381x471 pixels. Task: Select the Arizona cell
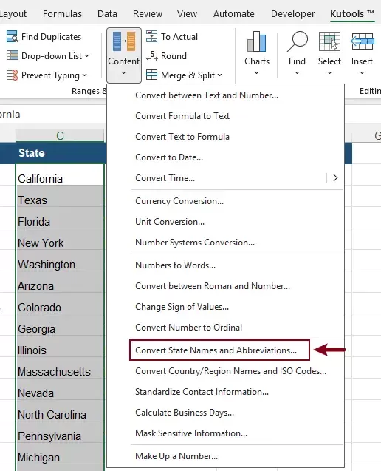[60, 282]
